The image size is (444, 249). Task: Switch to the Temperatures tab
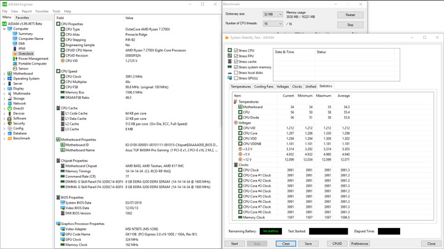[240, 87]
